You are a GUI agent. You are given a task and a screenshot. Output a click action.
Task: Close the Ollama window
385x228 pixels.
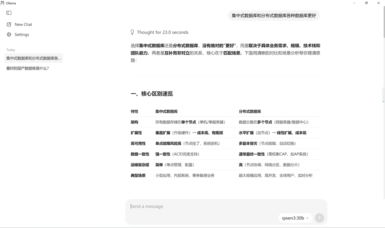[x=378, y=3]
